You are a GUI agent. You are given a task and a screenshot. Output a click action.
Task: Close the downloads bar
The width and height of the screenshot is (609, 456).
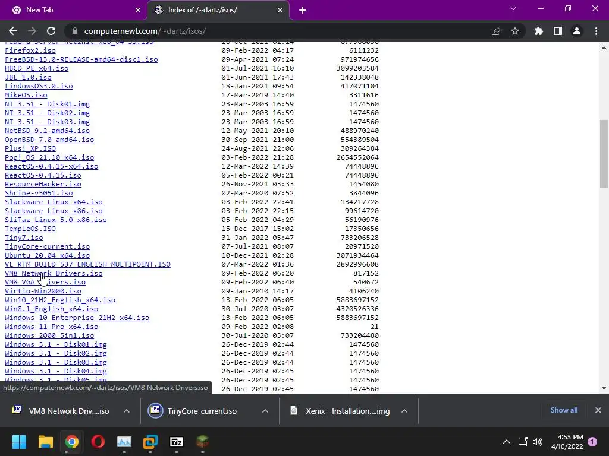click(x=598, y=410)
